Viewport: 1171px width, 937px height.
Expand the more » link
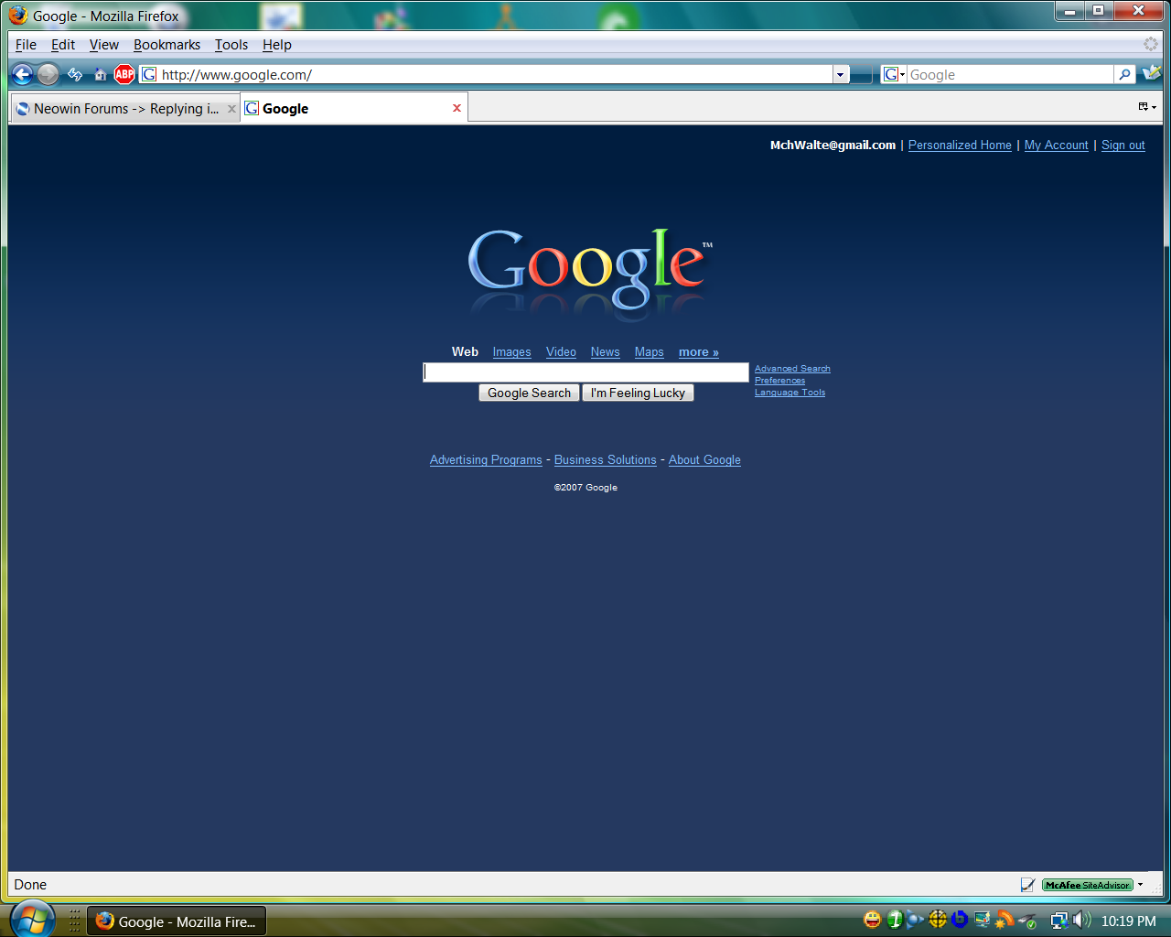(x=699, y=352)
